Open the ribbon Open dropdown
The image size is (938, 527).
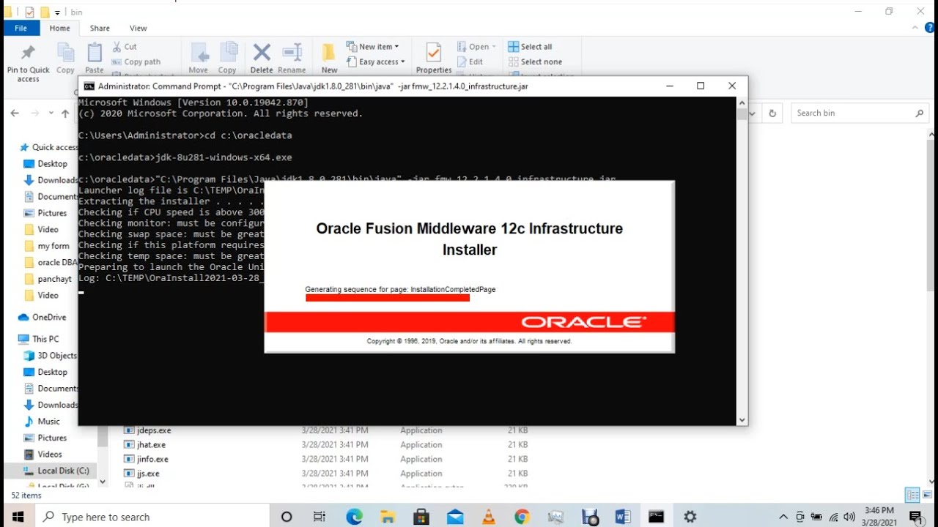point(477,46)
